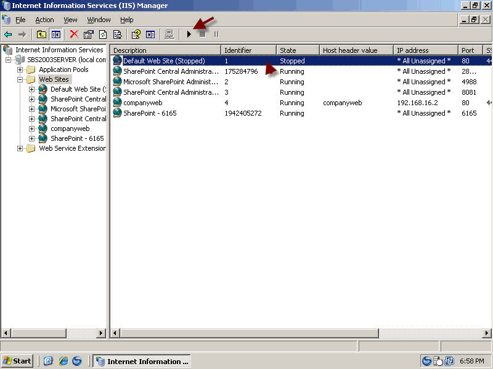Sort by the Identifier column header
493x369 pixels.
(248, 50)
